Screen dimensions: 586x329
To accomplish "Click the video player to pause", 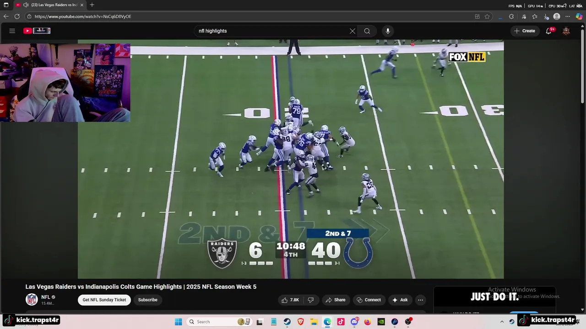I will click(x=291, y=160).
